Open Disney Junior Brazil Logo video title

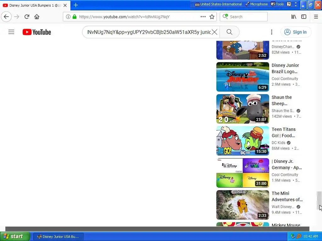pyautogui.click(x=285, y=68)
